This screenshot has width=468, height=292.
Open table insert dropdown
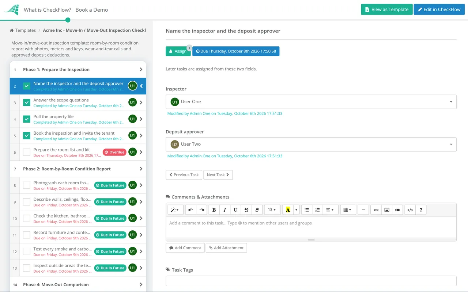click(348, 210)
